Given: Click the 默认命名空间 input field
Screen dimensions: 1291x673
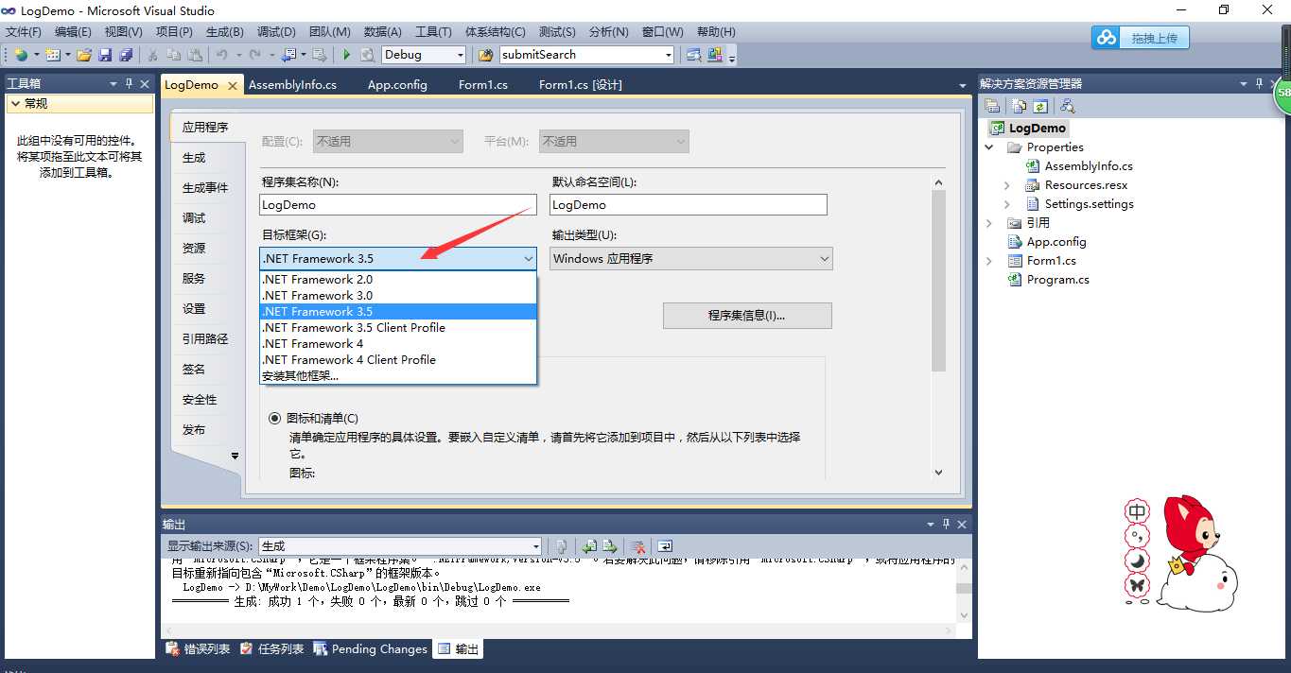Looking at the screenshot, I should click(689, 204).
